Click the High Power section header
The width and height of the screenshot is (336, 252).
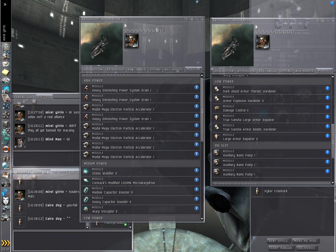point(140,81)
